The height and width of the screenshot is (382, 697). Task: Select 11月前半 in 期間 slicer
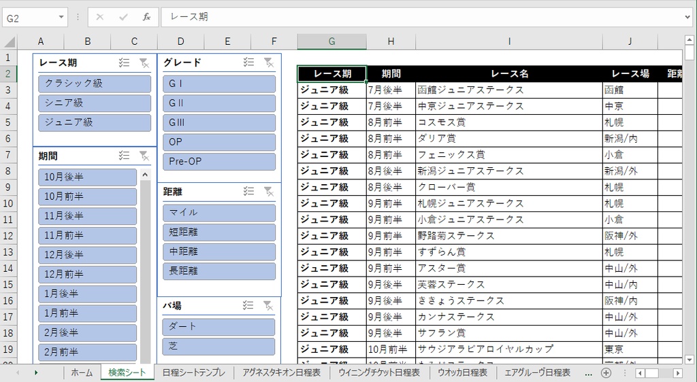(88, 236)
